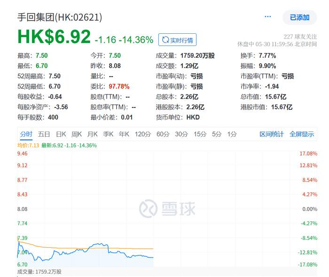Click the 0.00% axis label

pos(310,209)
